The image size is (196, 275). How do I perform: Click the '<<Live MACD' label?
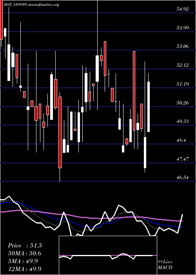tap(165, 265)
